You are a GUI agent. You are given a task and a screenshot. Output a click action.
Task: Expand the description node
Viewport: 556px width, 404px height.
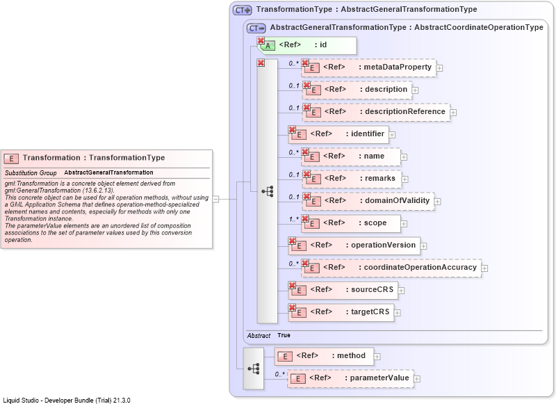(415, 90)
